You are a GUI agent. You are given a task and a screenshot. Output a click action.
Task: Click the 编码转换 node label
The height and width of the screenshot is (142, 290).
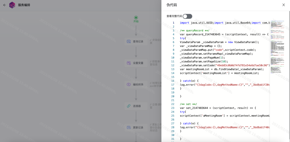(x=138, y=85)
